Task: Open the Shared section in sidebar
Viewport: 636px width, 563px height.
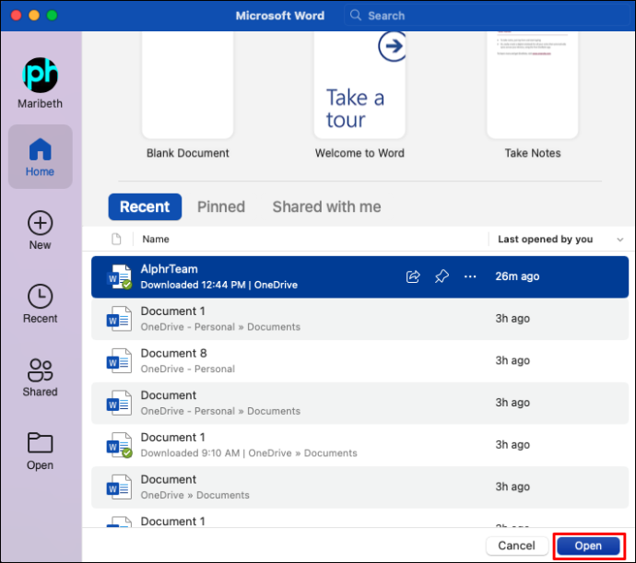Action: [x=41, y=377]
